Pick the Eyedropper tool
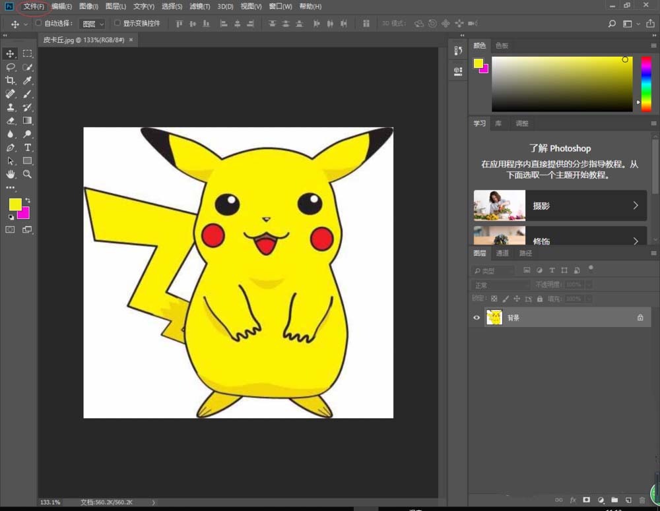The width and height of the screenshot is (660, 511). tap(28, 80)
